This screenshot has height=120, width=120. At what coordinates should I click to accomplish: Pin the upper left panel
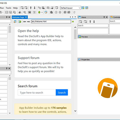[x=7, y=17]
